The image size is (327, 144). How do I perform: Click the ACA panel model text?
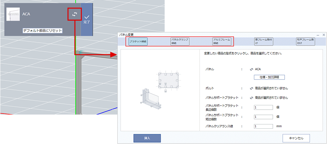(x=258, y=69)
